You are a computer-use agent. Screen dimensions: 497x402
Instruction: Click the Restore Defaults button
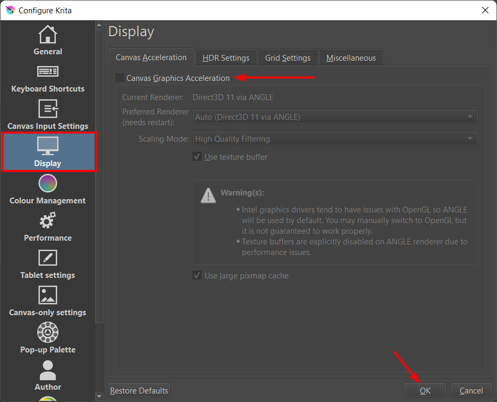[x=139, y=391]
